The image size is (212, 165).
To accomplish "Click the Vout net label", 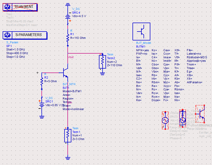I will (71, 57).
